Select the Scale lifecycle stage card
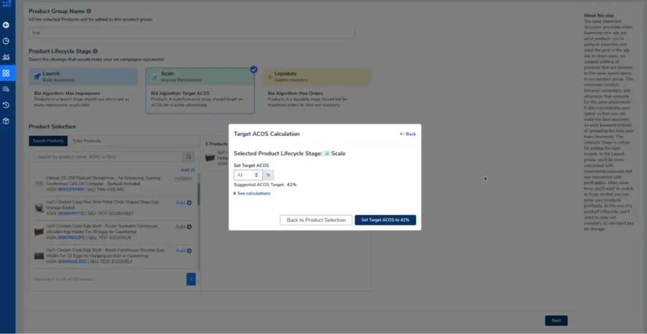This screenshot has height=334, width=647. pyautogui.click(x=200, y=77)
